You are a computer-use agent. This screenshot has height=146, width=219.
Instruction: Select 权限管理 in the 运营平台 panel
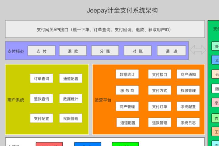pyautogui.click(x=188, y=90)
